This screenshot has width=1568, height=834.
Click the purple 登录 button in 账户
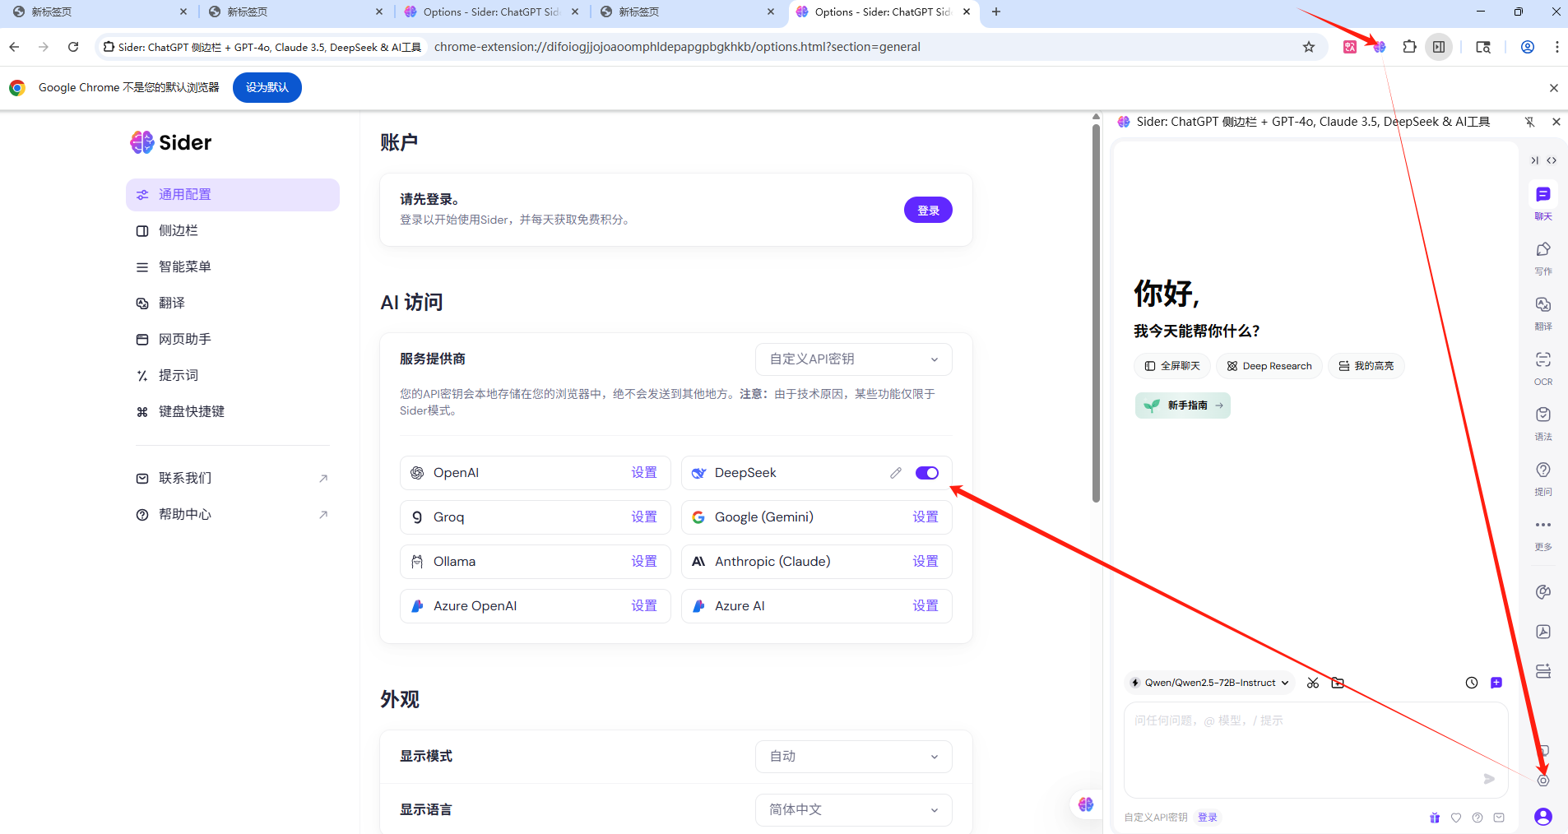coord(928,211)
